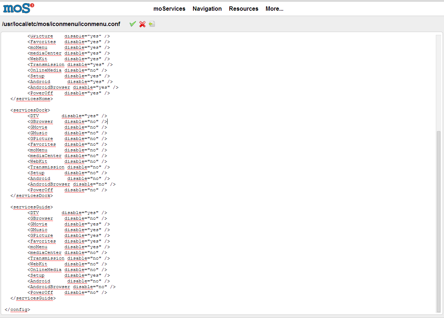
Task: Click the moS logo
Action: coord(19,8)
